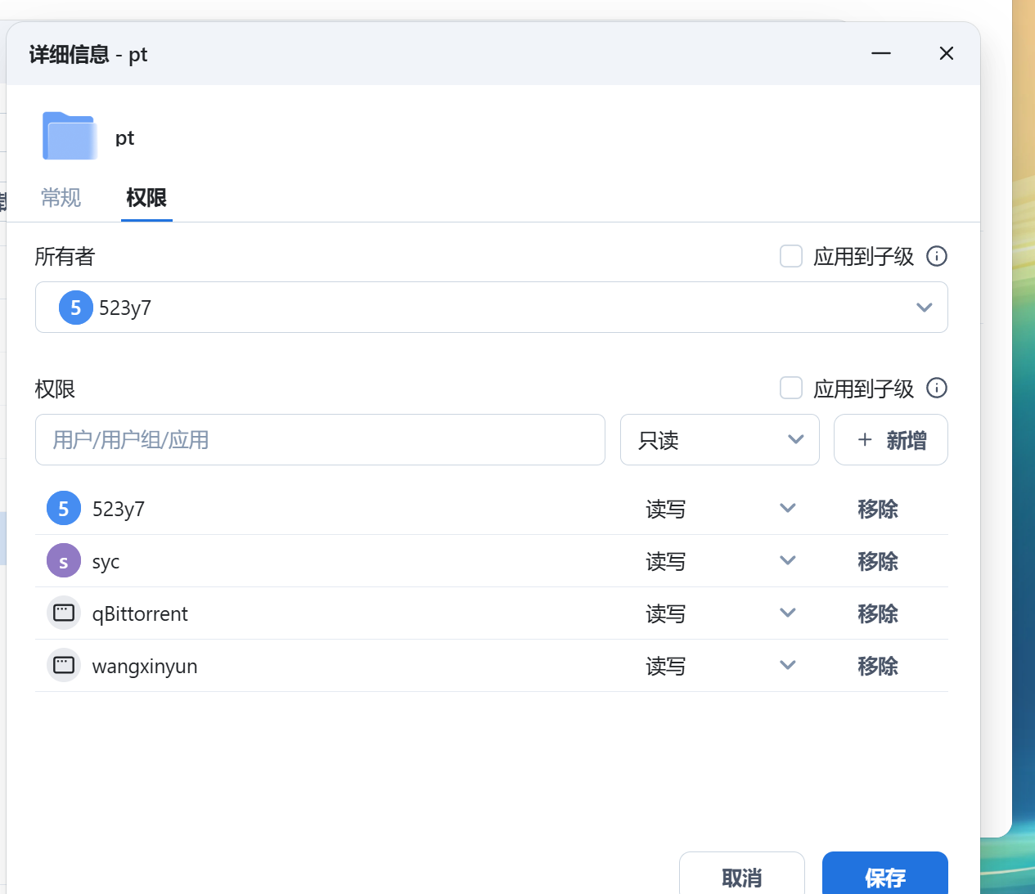Viewport: 1035px width, 894px height.
Task: Click the 新增 add button
Action: click(891, 440)
